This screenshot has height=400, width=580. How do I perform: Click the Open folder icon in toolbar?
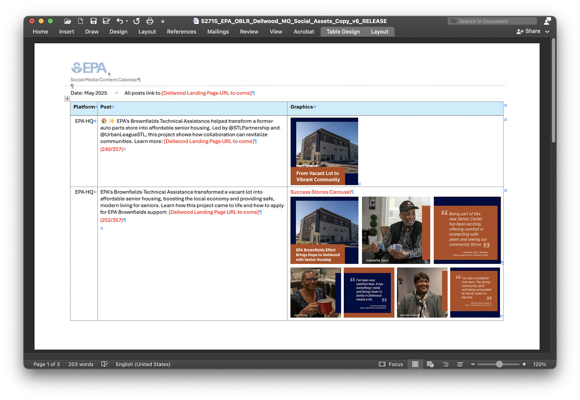coord(67,21)
